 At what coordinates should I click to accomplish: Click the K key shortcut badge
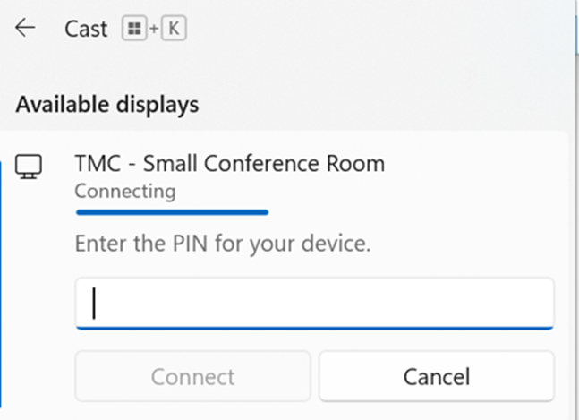coord(174,28)
